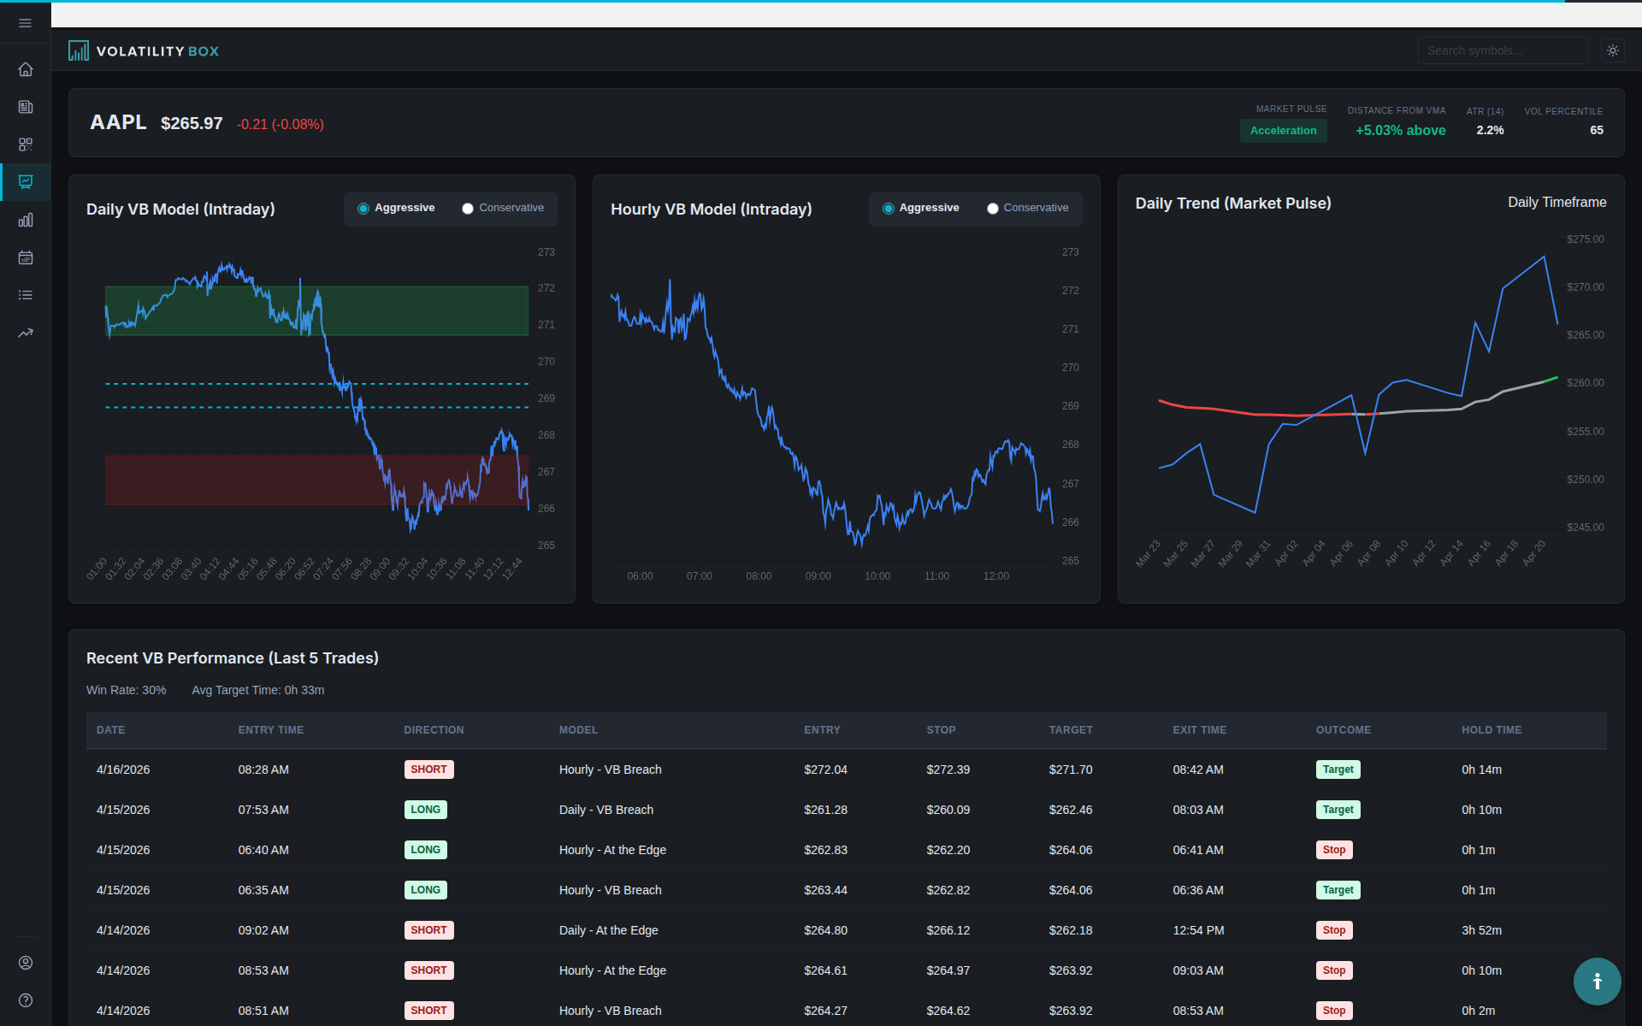Click LONG badge on 06:35 AM row
Viewport: 1642px width, 1026px height.
425,890
